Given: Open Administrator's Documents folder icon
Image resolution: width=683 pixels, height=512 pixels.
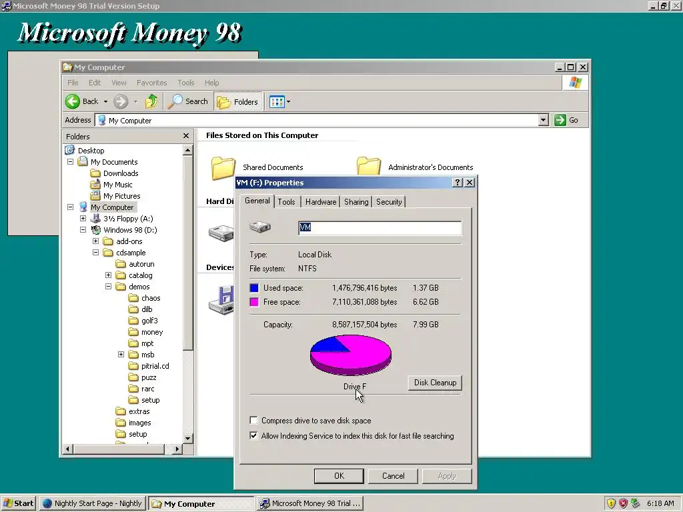Looking at the screenshot, I should click(368, 166).
